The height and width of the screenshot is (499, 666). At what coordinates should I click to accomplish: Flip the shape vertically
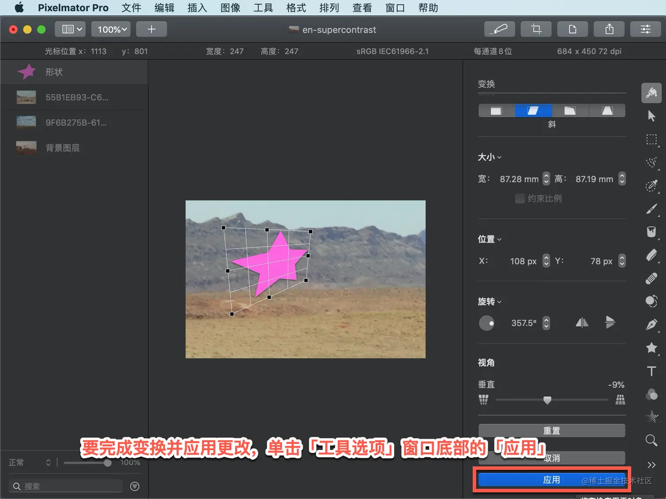coord(610,323)
